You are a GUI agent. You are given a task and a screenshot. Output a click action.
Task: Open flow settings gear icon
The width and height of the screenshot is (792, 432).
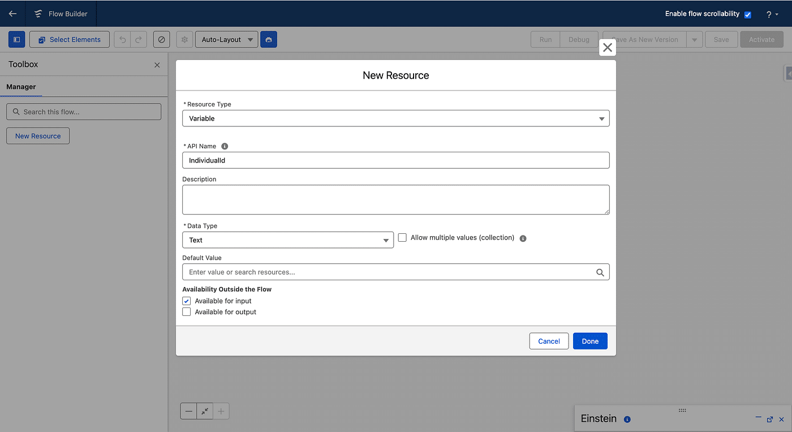[184, 40]
